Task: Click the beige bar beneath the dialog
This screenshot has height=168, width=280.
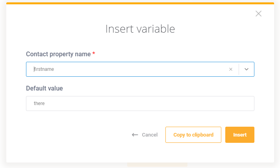Action: coord(157,164)
